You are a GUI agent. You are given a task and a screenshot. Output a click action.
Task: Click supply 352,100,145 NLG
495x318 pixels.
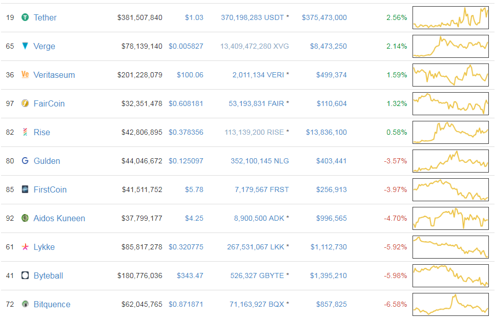[259, 161]
